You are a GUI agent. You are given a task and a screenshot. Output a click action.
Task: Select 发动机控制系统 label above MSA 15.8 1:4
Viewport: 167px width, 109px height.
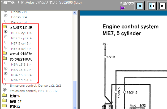click(21, 59)
